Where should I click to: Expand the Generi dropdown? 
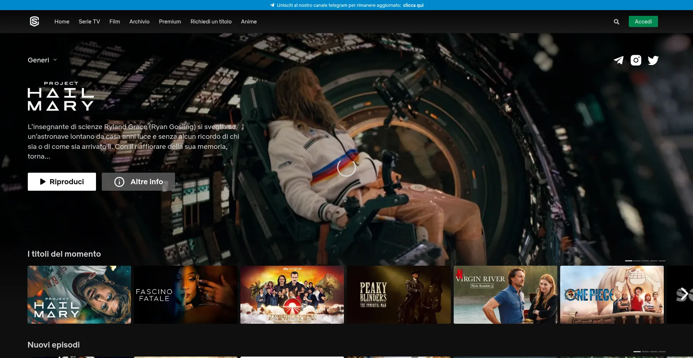point(42,60)
